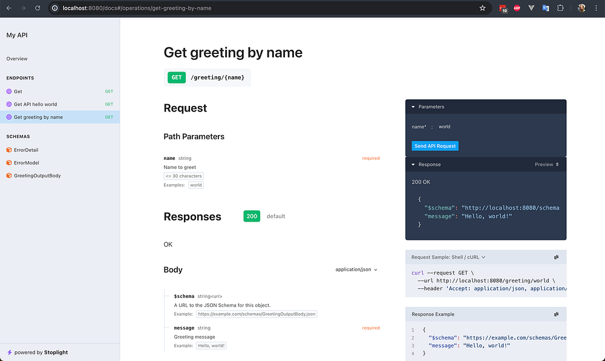Click the GreetingOutputBody.json example URL
605x361 pixels.
tap(257, 314)
